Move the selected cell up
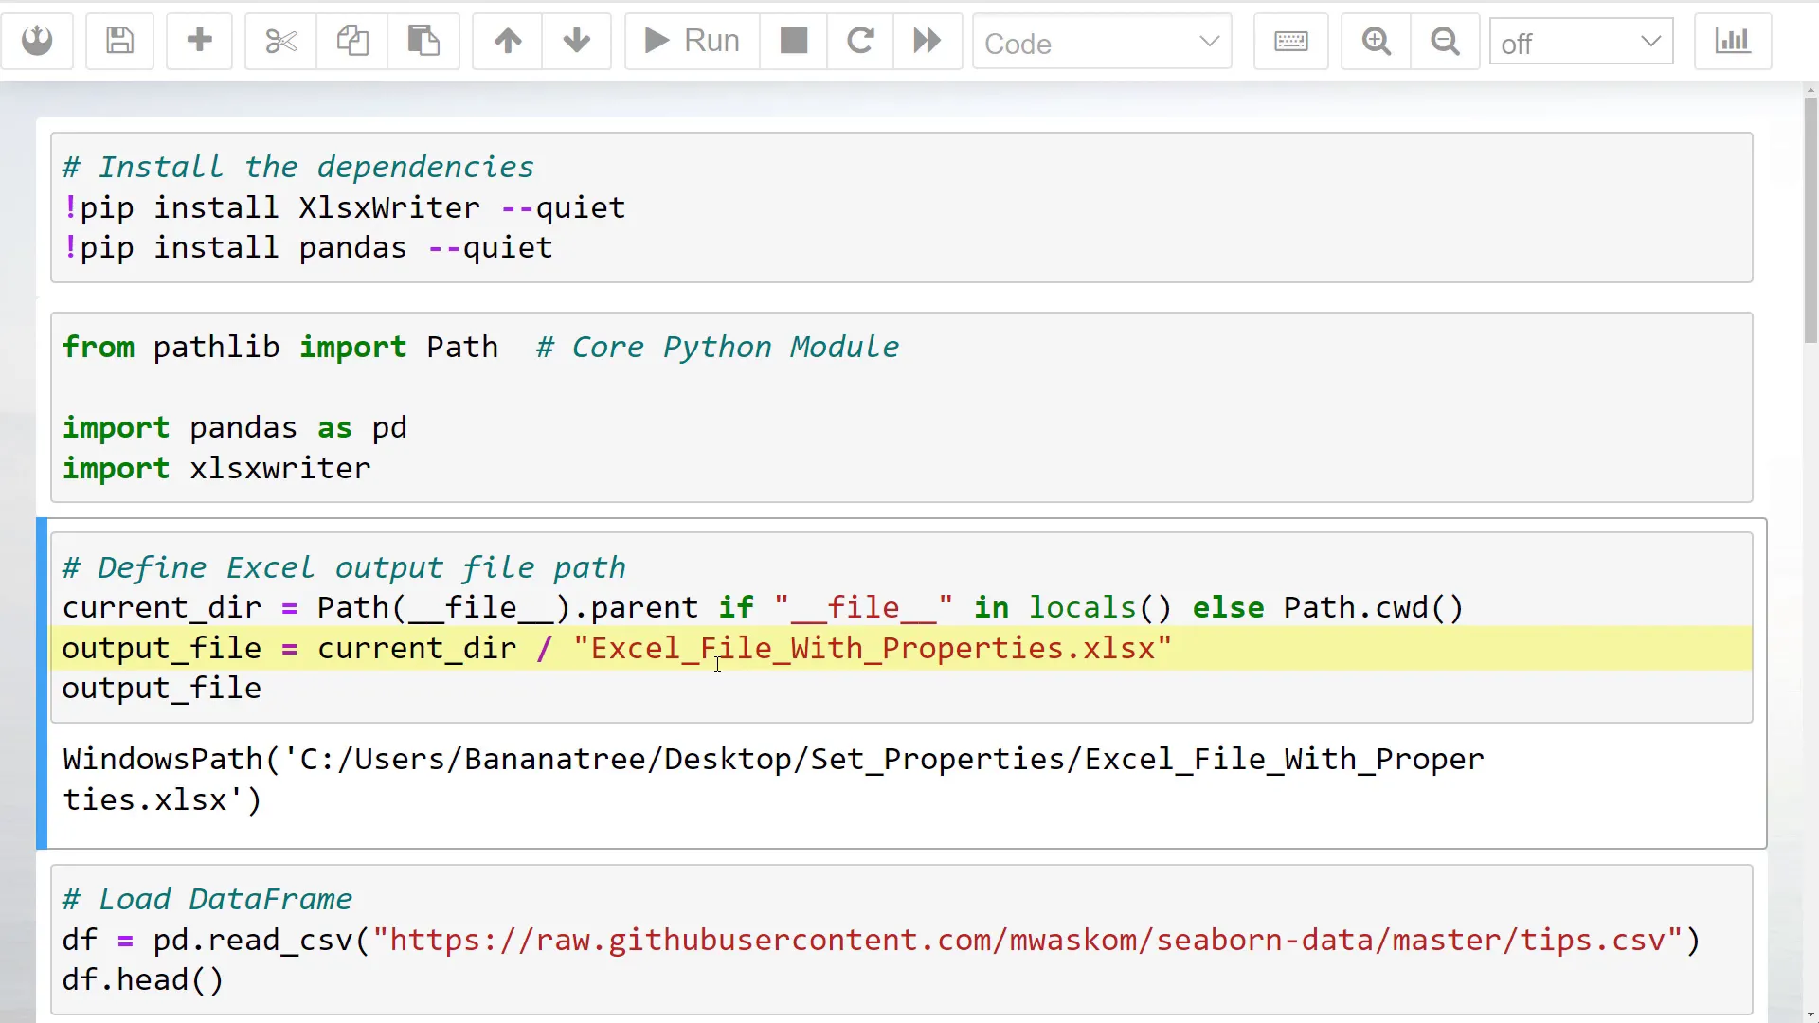This screenshot has width=1819, height=1023. click(x=507, y=41)
